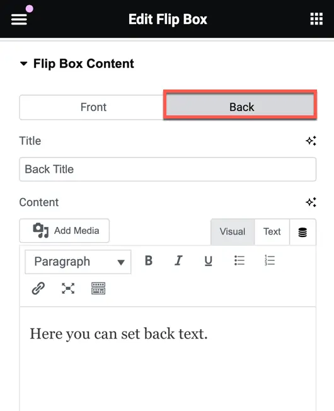Click the insert link icon
334x411 pixels.
click(x=38, y=288)
